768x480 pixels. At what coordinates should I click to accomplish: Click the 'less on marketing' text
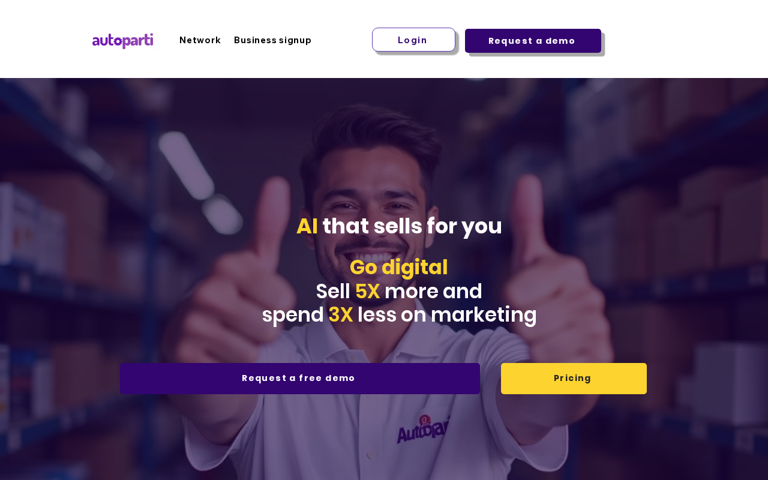click(447, 315)
